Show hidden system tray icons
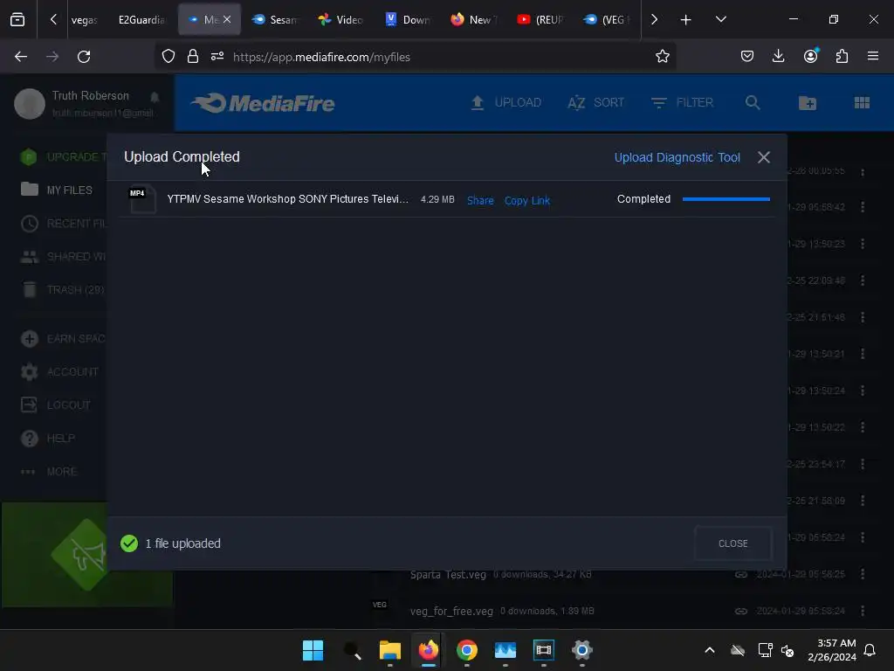The width and height of the screenshot is (894, 671). [x=710, y=650]
